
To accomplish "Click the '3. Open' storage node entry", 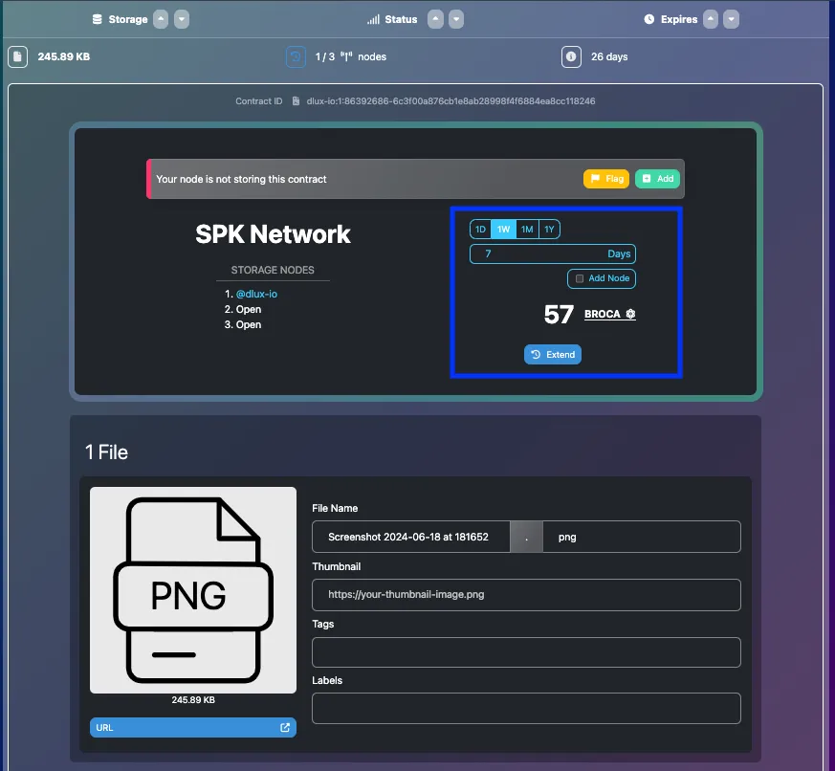I will (243, 325).
